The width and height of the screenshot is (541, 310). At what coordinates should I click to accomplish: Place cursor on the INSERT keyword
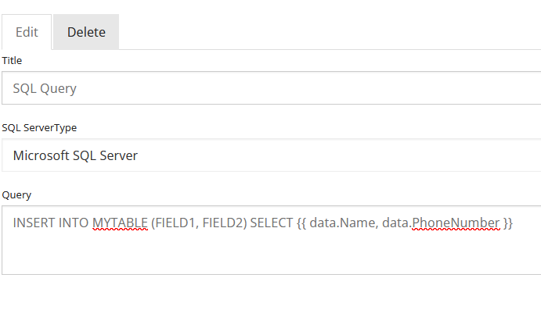[x=34, y=223]
